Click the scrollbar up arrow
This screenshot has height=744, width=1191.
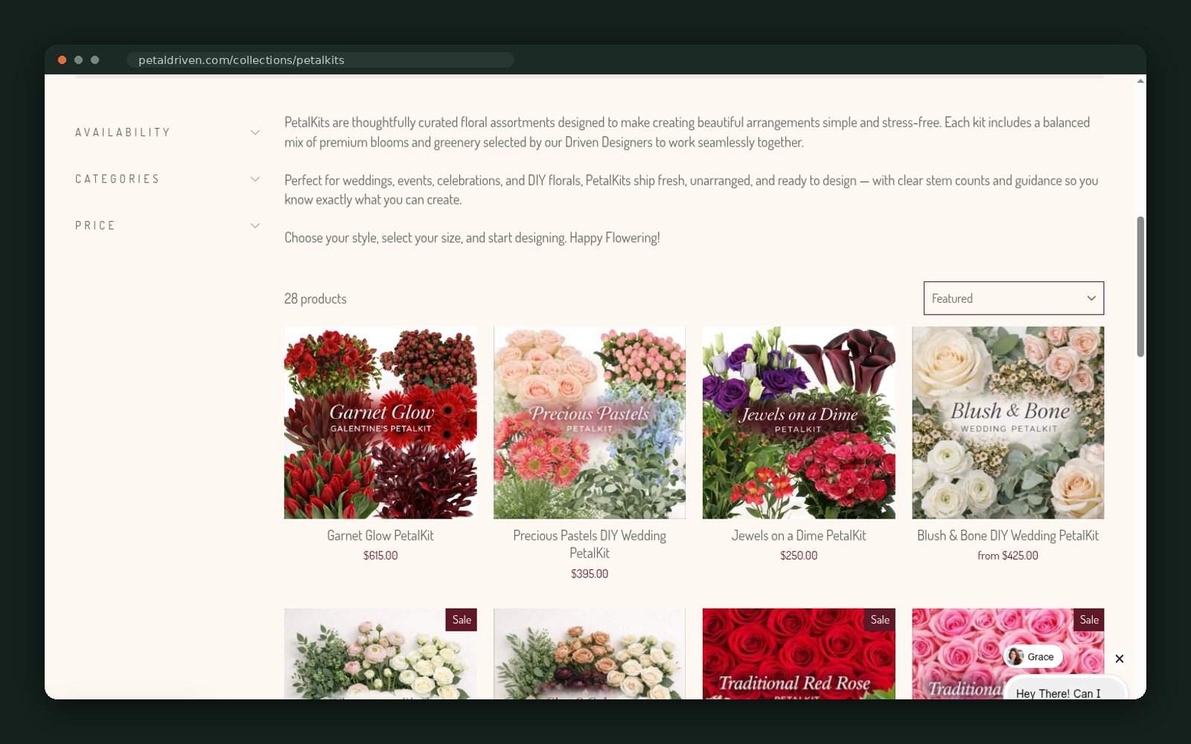click(1140, 80)
